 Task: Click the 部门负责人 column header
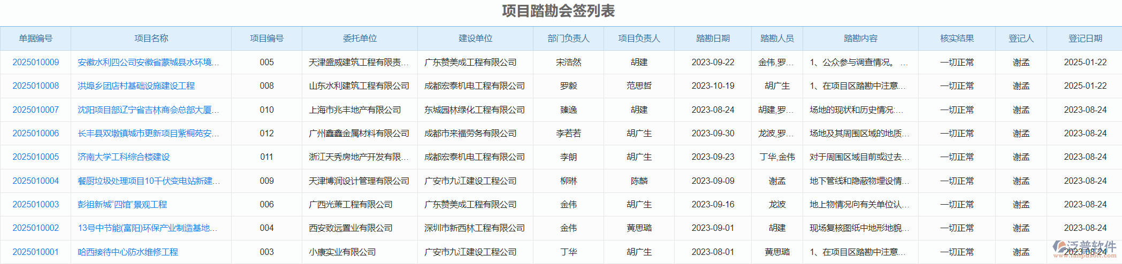pos(569,38)
